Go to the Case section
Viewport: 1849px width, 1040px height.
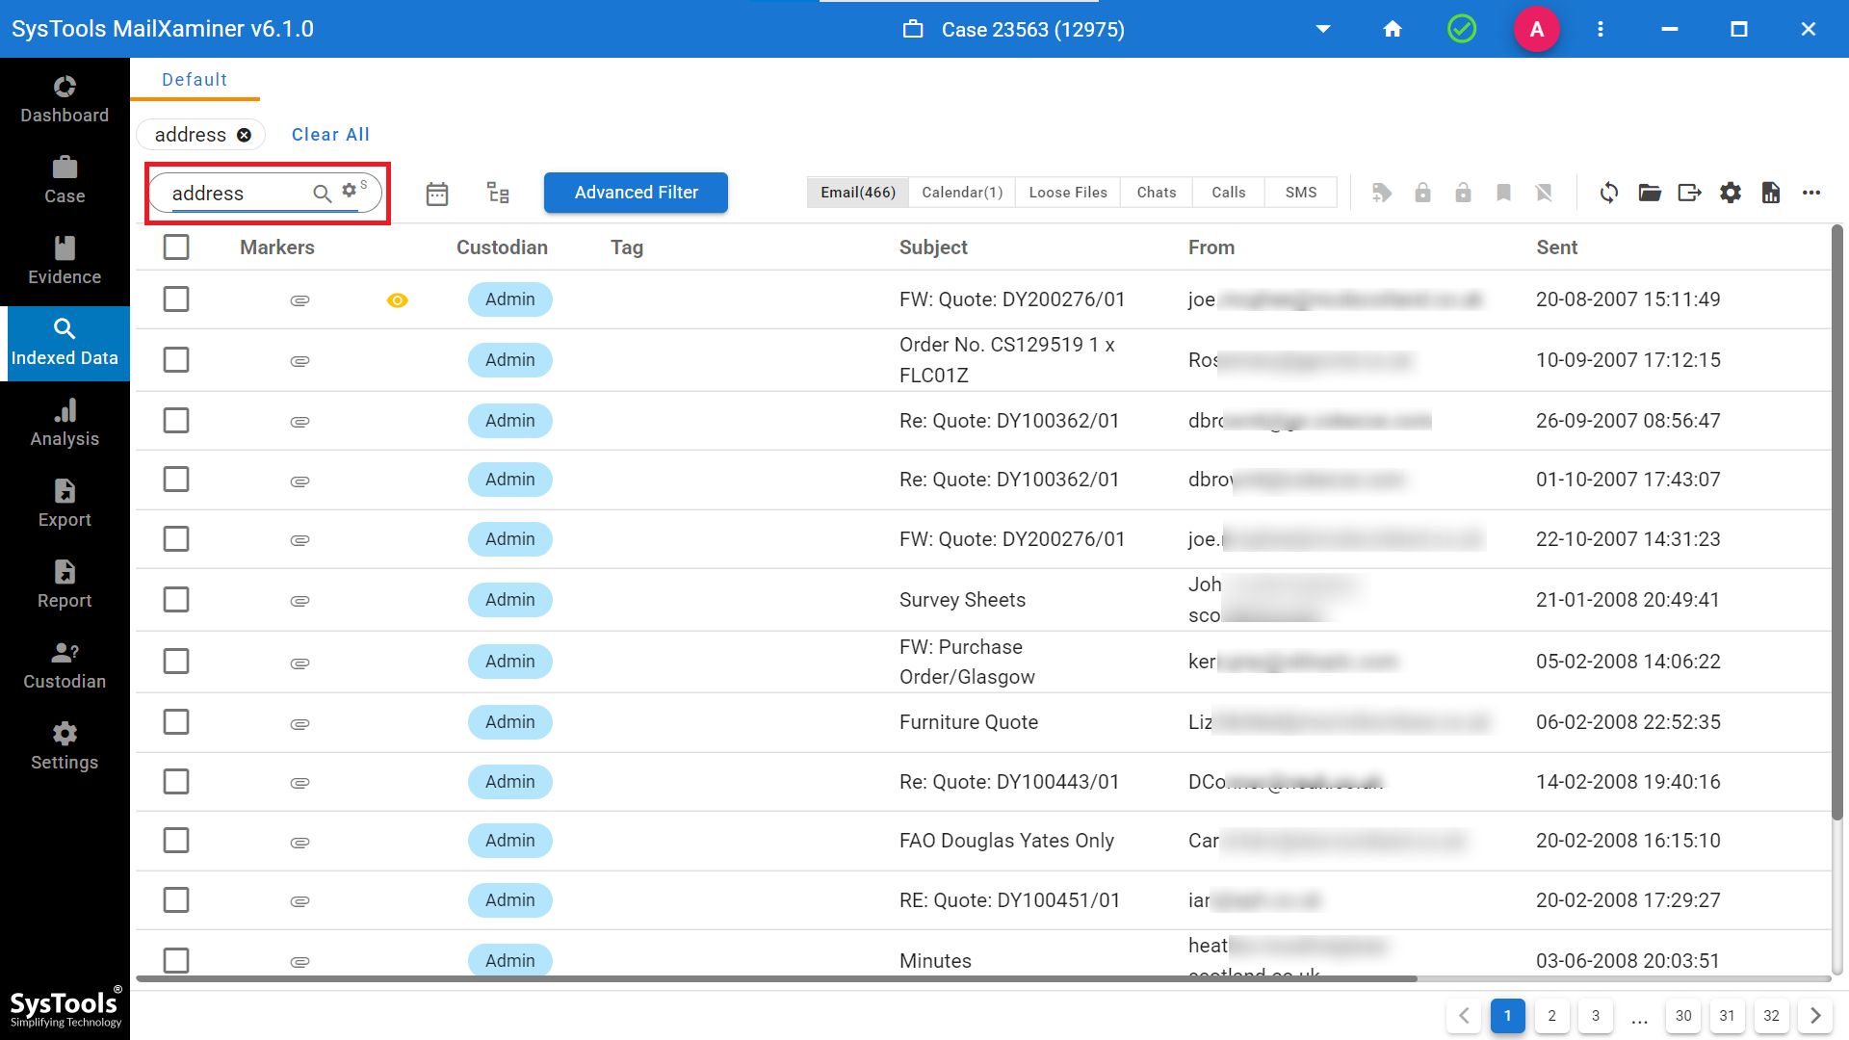[x=65, y=181]
